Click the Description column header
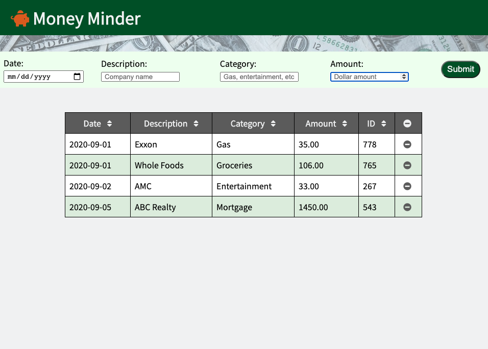 point(166,123)
